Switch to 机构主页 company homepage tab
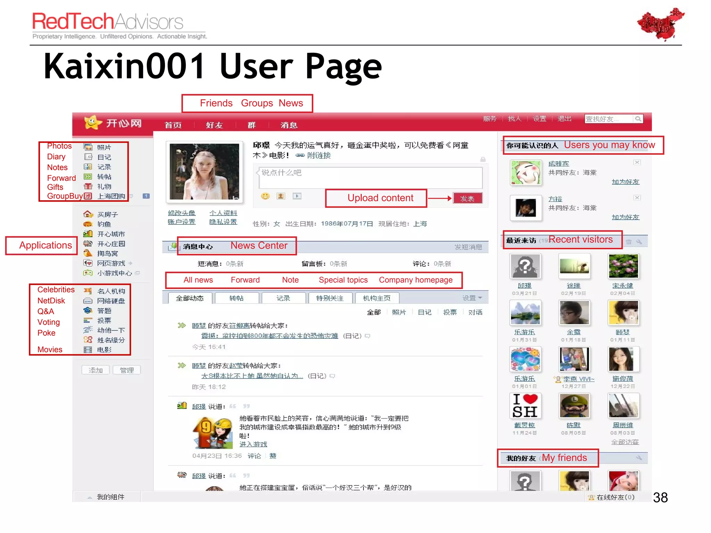The width and height of the screenshot is (711, 533). pos(377,298)
